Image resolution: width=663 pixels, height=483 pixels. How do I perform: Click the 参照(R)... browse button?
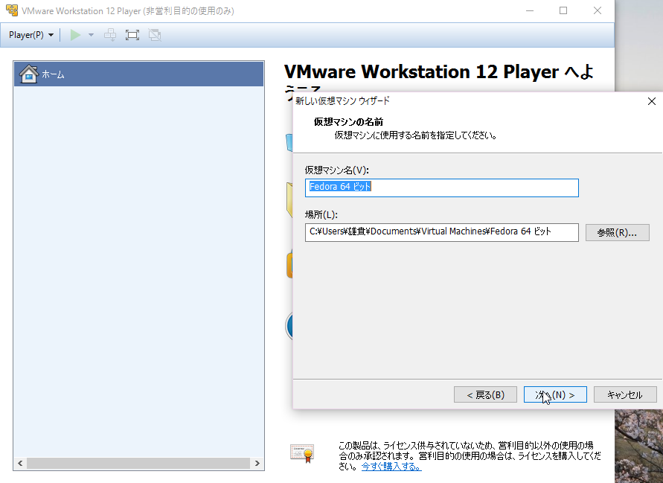click(x=617, y=233)
